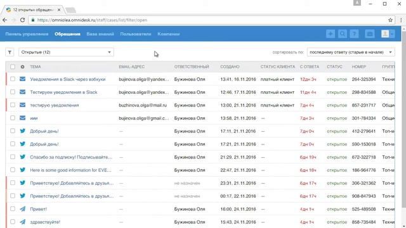Bookmark page with the star icon
406x228 pixels.
[x=390, y=20]
